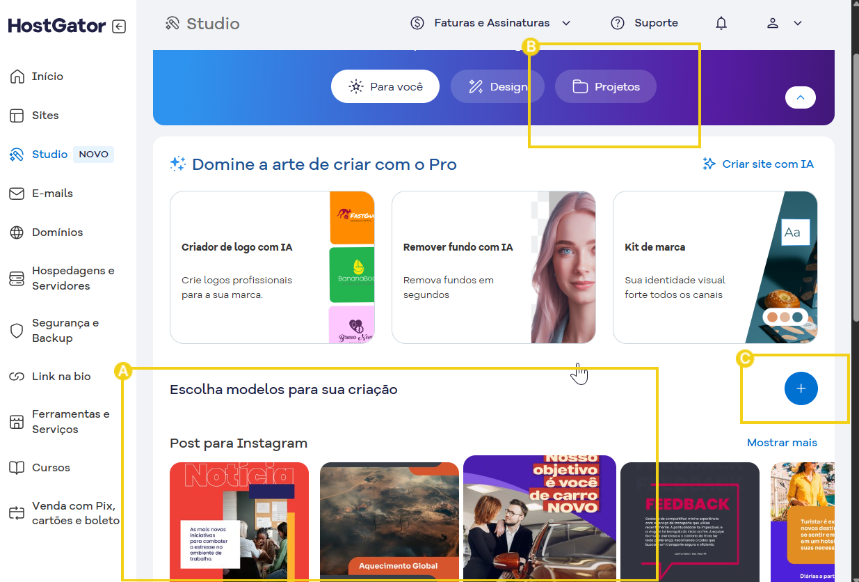The image size is (859, 582).
Task: Select the Notícia Instagram template
Action: pos(239,521)
